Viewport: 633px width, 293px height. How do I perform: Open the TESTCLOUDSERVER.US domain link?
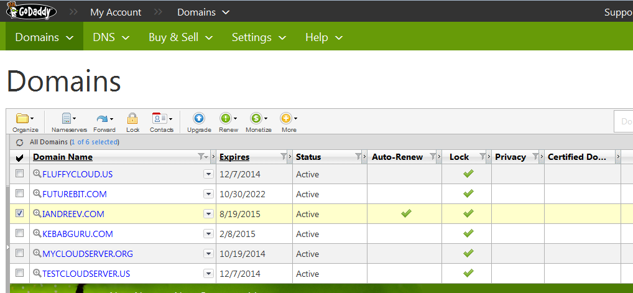pos(86,274)
